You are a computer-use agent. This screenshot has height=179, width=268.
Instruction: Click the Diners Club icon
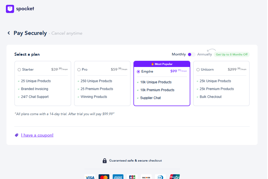coord(160,177)
